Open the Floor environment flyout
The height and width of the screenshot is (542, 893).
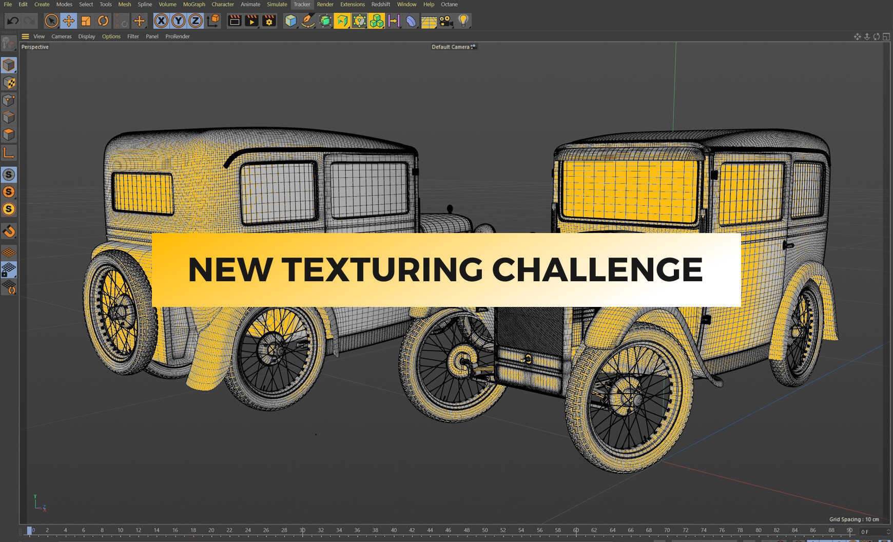pyautogui.click(x=429, y=21)
